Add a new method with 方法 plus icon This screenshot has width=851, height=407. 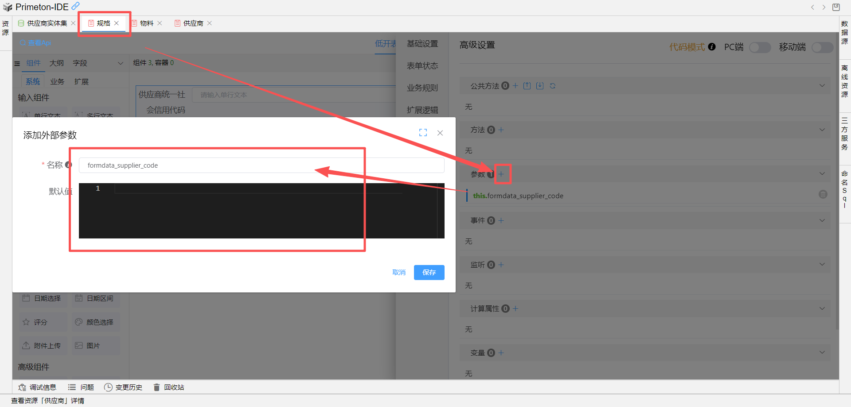tap(501, 130)
